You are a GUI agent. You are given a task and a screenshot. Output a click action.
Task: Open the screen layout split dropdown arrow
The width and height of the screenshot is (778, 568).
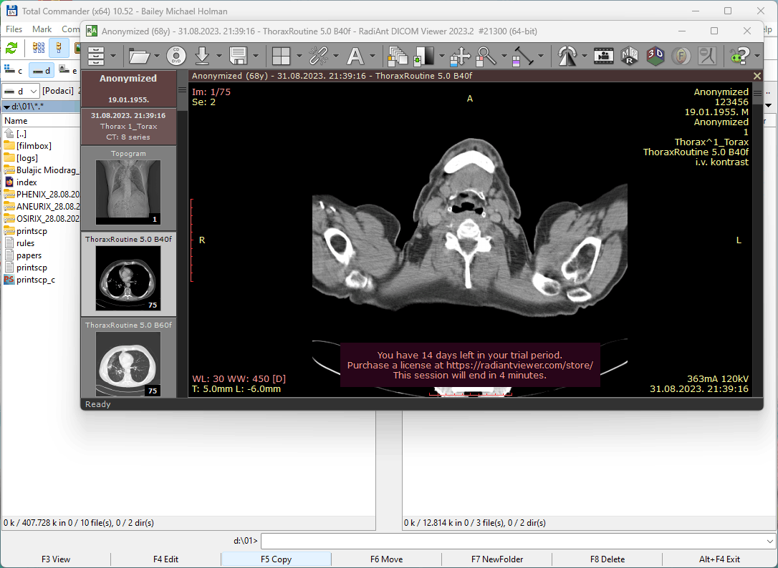point(299,56)
